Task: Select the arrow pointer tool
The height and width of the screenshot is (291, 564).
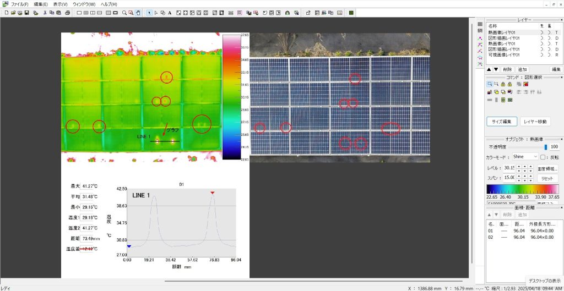Action: click(150, 12)
